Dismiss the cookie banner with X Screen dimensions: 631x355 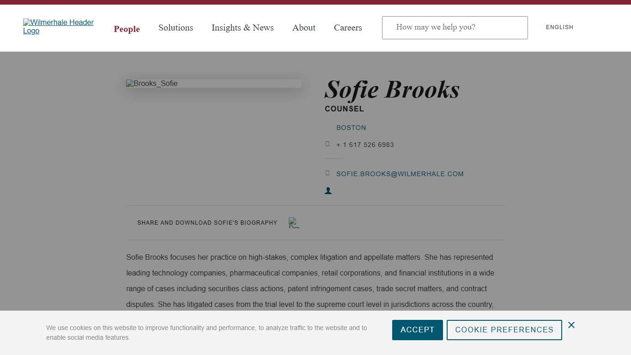(571, 325)
